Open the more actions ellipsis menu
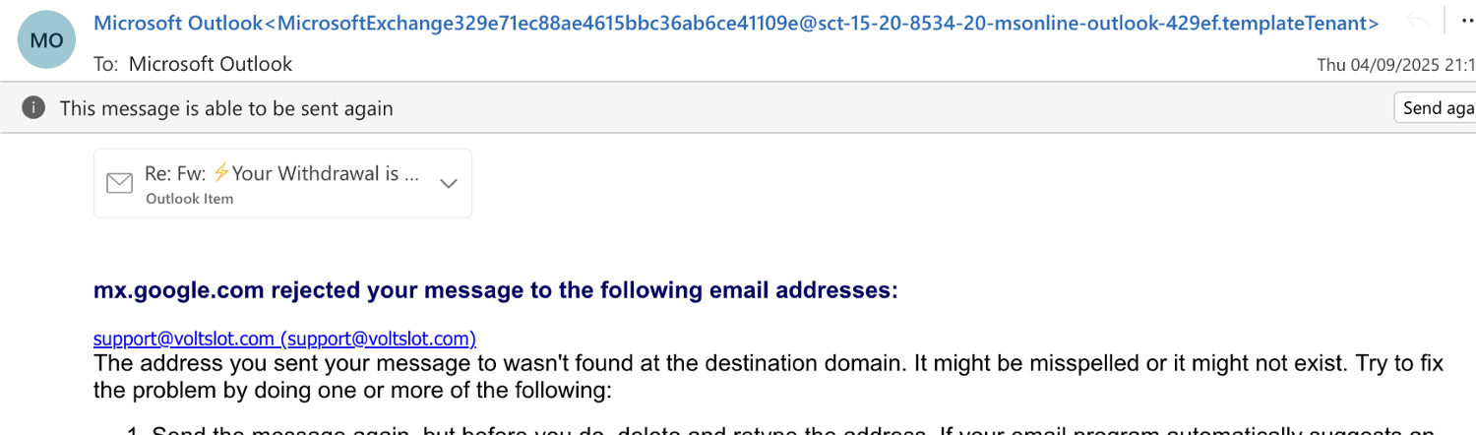1476x435 pixels. (x=1460, y=22)
